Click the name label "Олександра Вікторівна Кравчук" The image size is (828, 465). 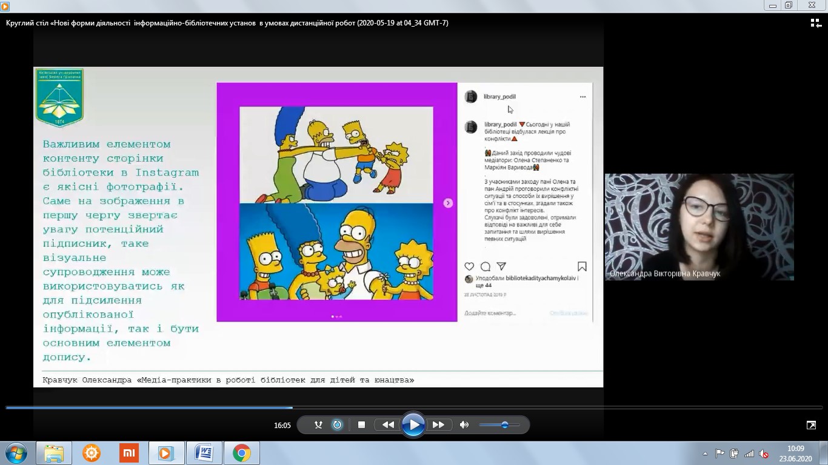[665, 274]
